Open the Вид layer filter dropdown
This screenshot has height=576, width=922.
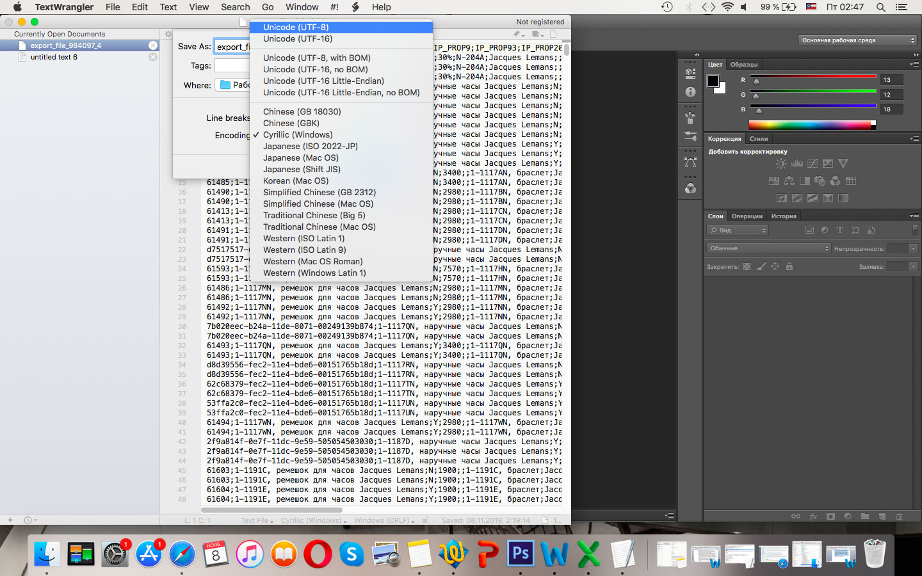[x=738, y=230]
